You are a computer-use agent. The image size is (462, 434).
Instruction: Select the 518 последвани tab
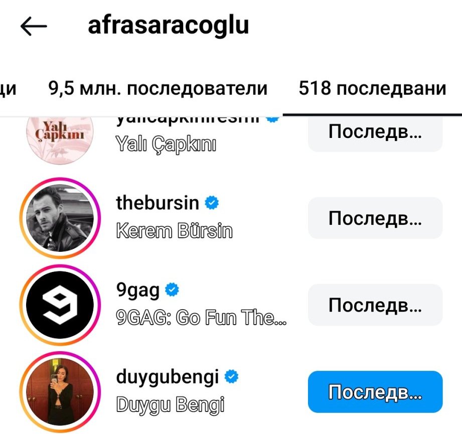372,88
